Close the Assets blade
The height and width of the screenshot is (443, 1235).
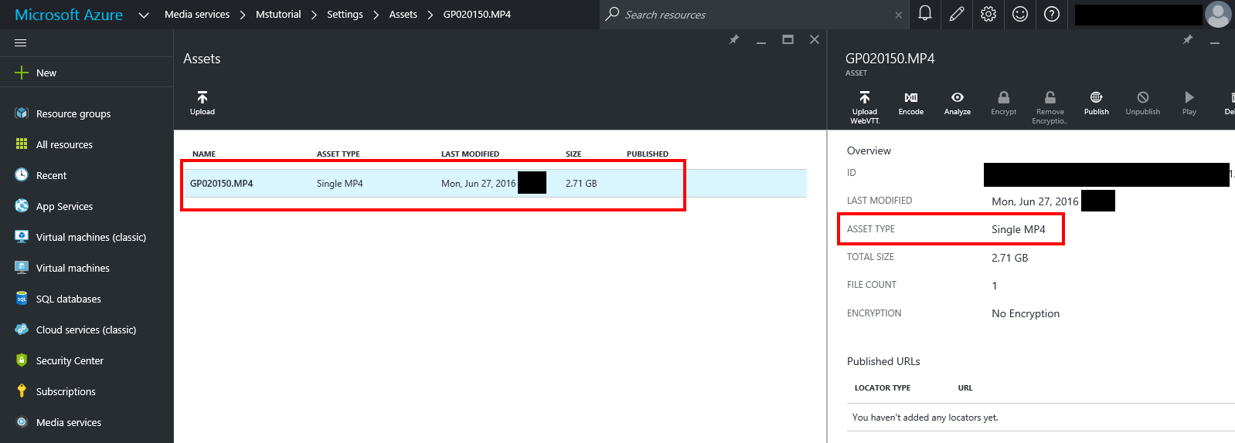[x=815, y=39]
